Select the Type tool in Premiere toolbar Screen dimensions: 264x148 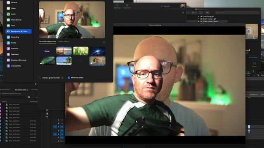[x=47, y=117]
